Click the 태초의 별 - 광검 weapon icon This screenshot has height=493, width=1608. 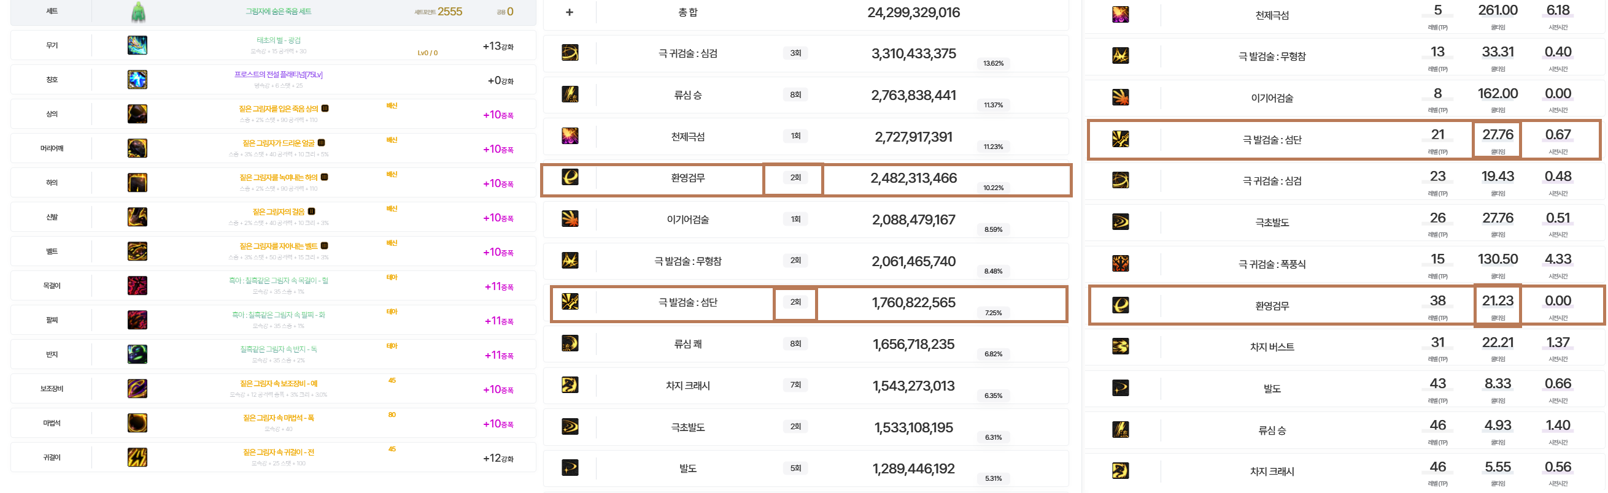137,45
